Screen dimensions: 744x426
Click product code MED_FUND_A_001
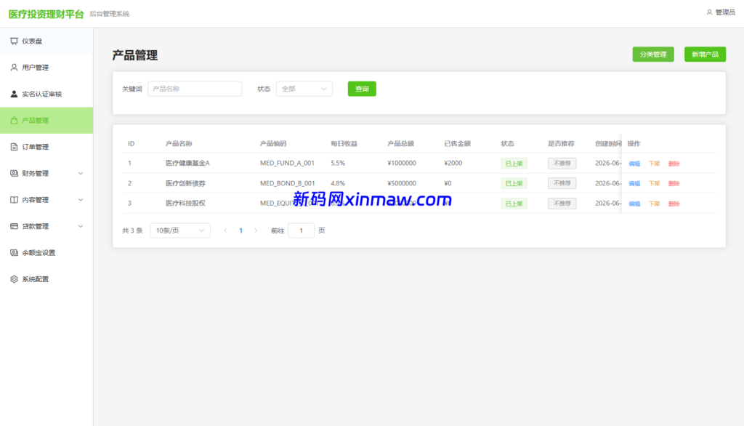[x=287, y=163]
